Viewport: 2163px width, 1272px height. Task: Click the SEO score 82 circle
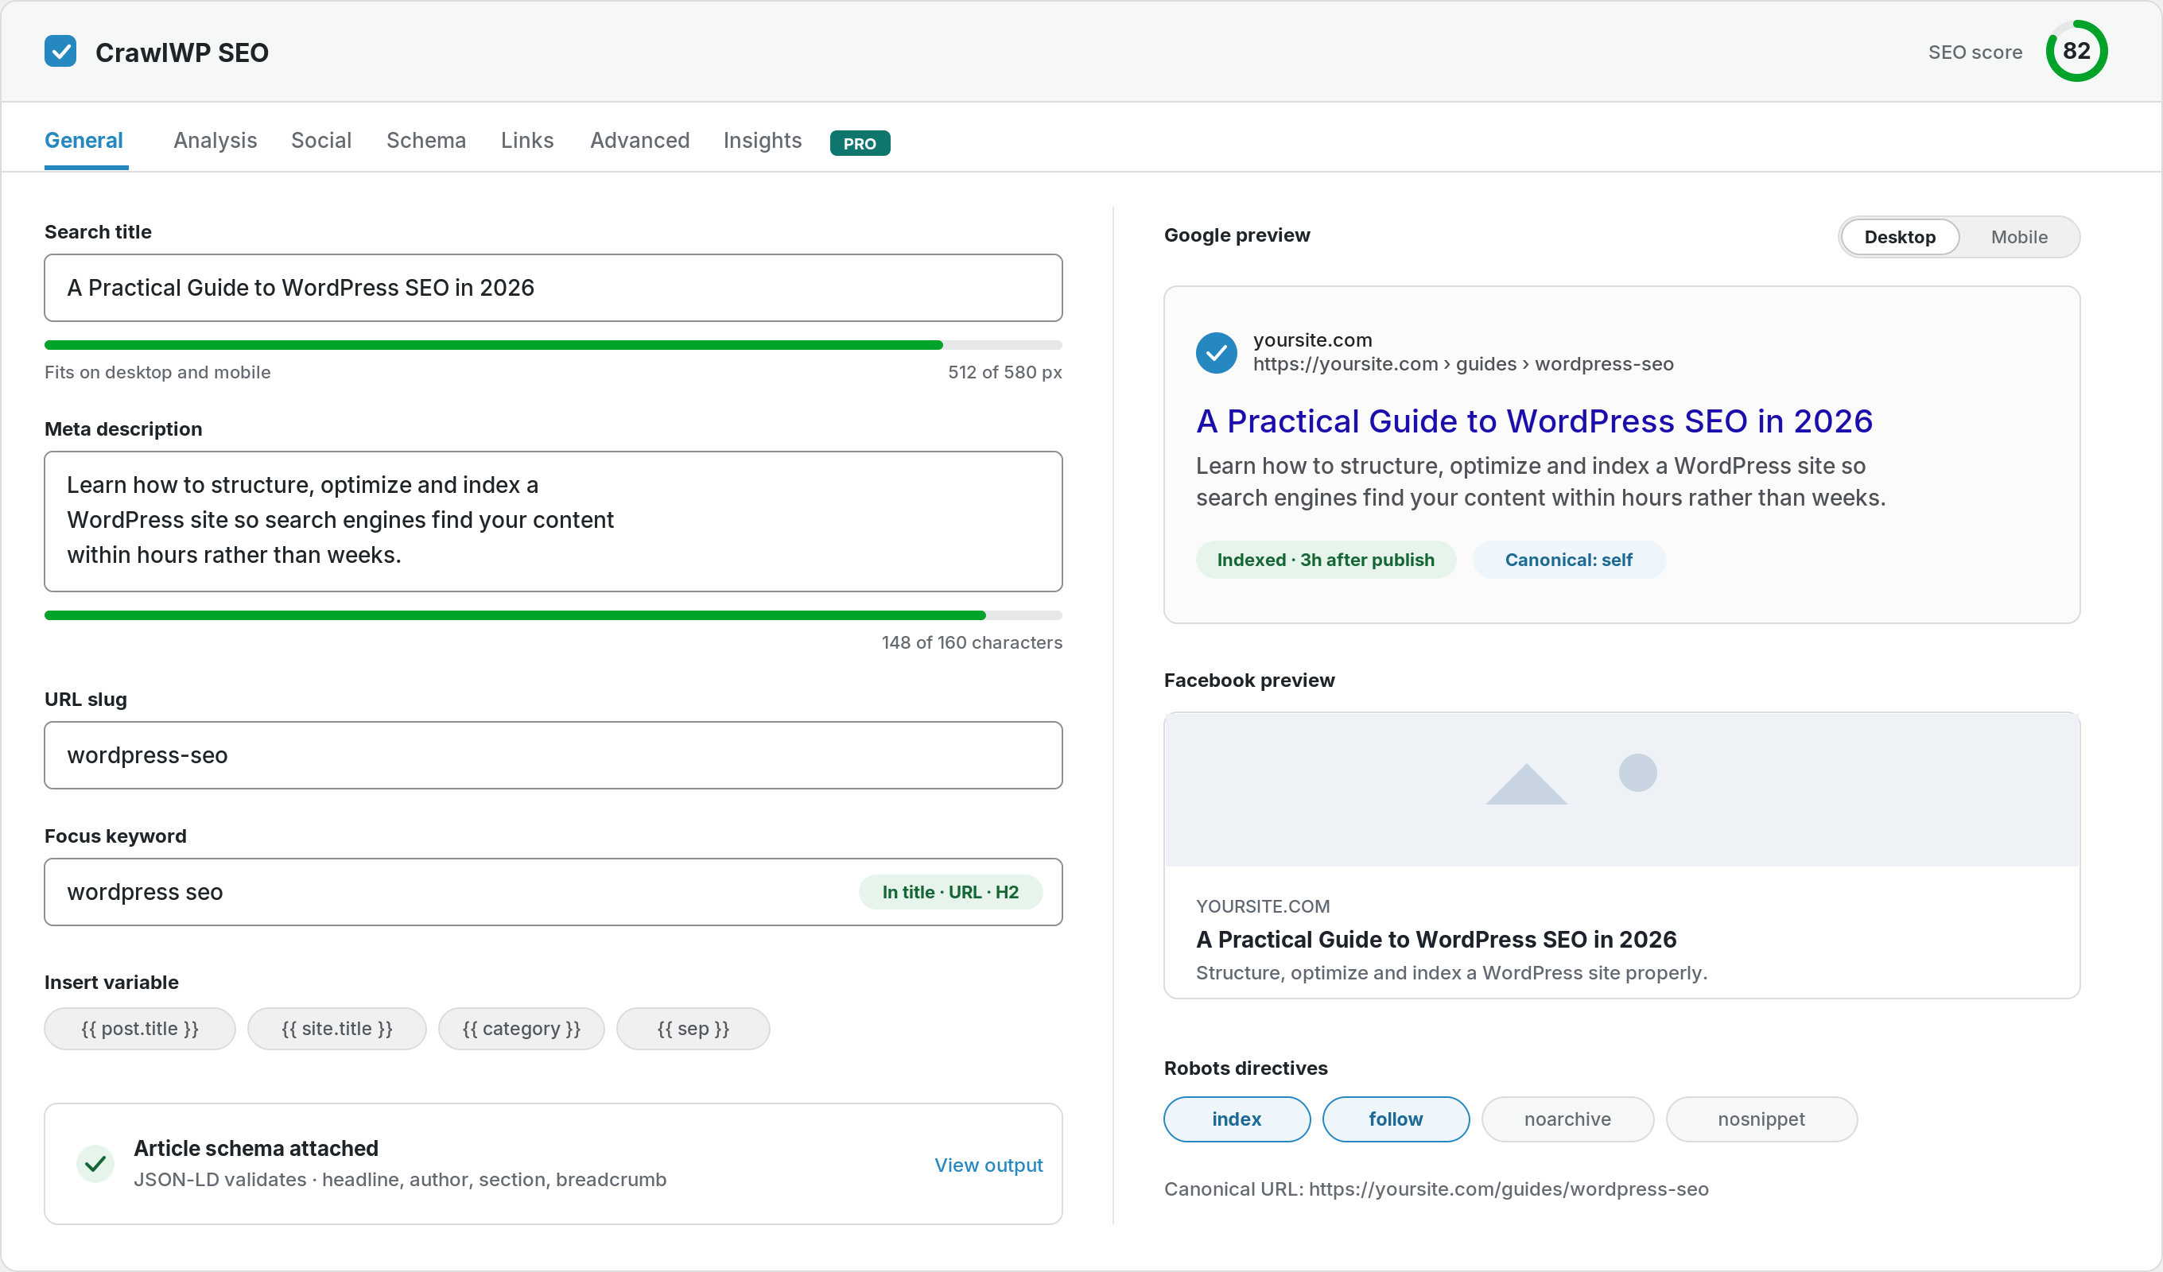2076,52
